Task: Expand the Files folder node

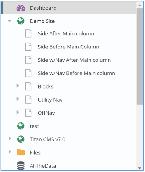Action: tap(10, 152)
